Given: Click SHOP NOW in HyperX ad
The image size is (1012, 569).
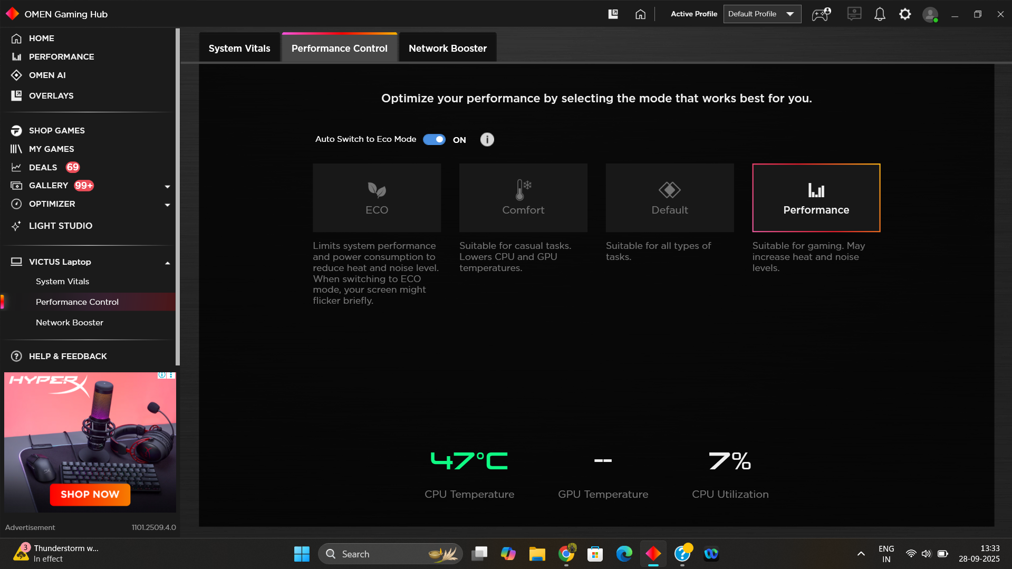Looking at the screenshot, I should pos(90,495).
